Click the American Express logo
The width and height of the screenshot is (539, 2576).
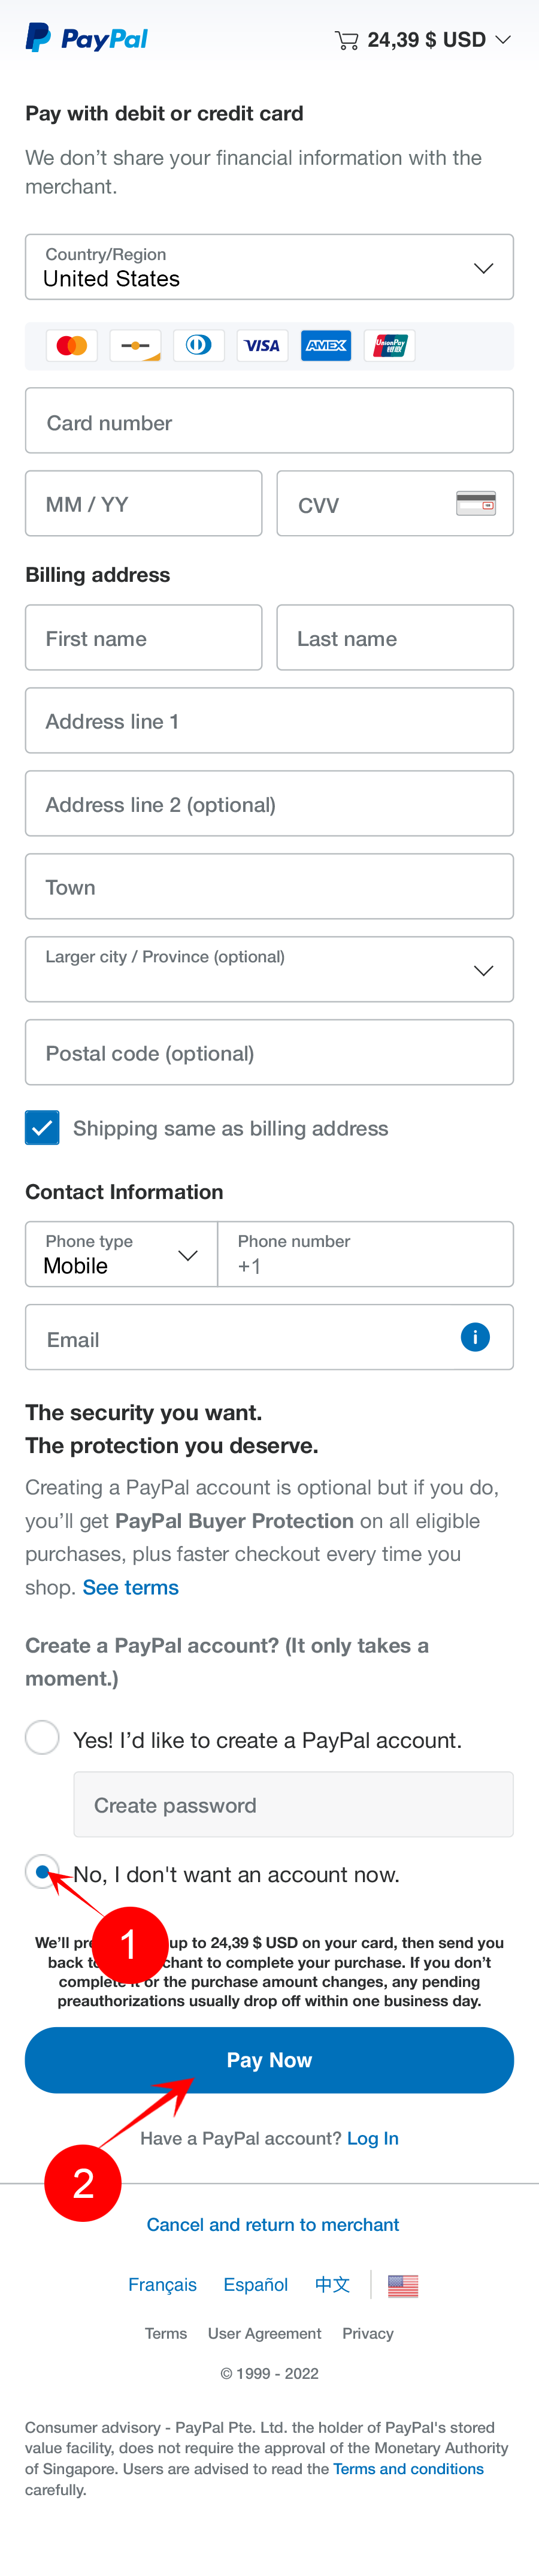(326, 346)
